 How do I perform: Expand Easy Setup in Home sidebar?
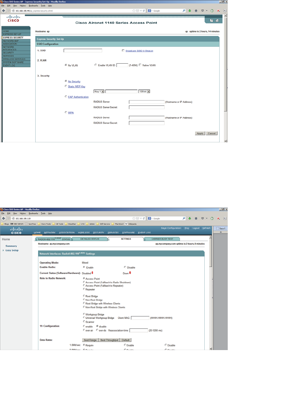click(x=3, y=250)
